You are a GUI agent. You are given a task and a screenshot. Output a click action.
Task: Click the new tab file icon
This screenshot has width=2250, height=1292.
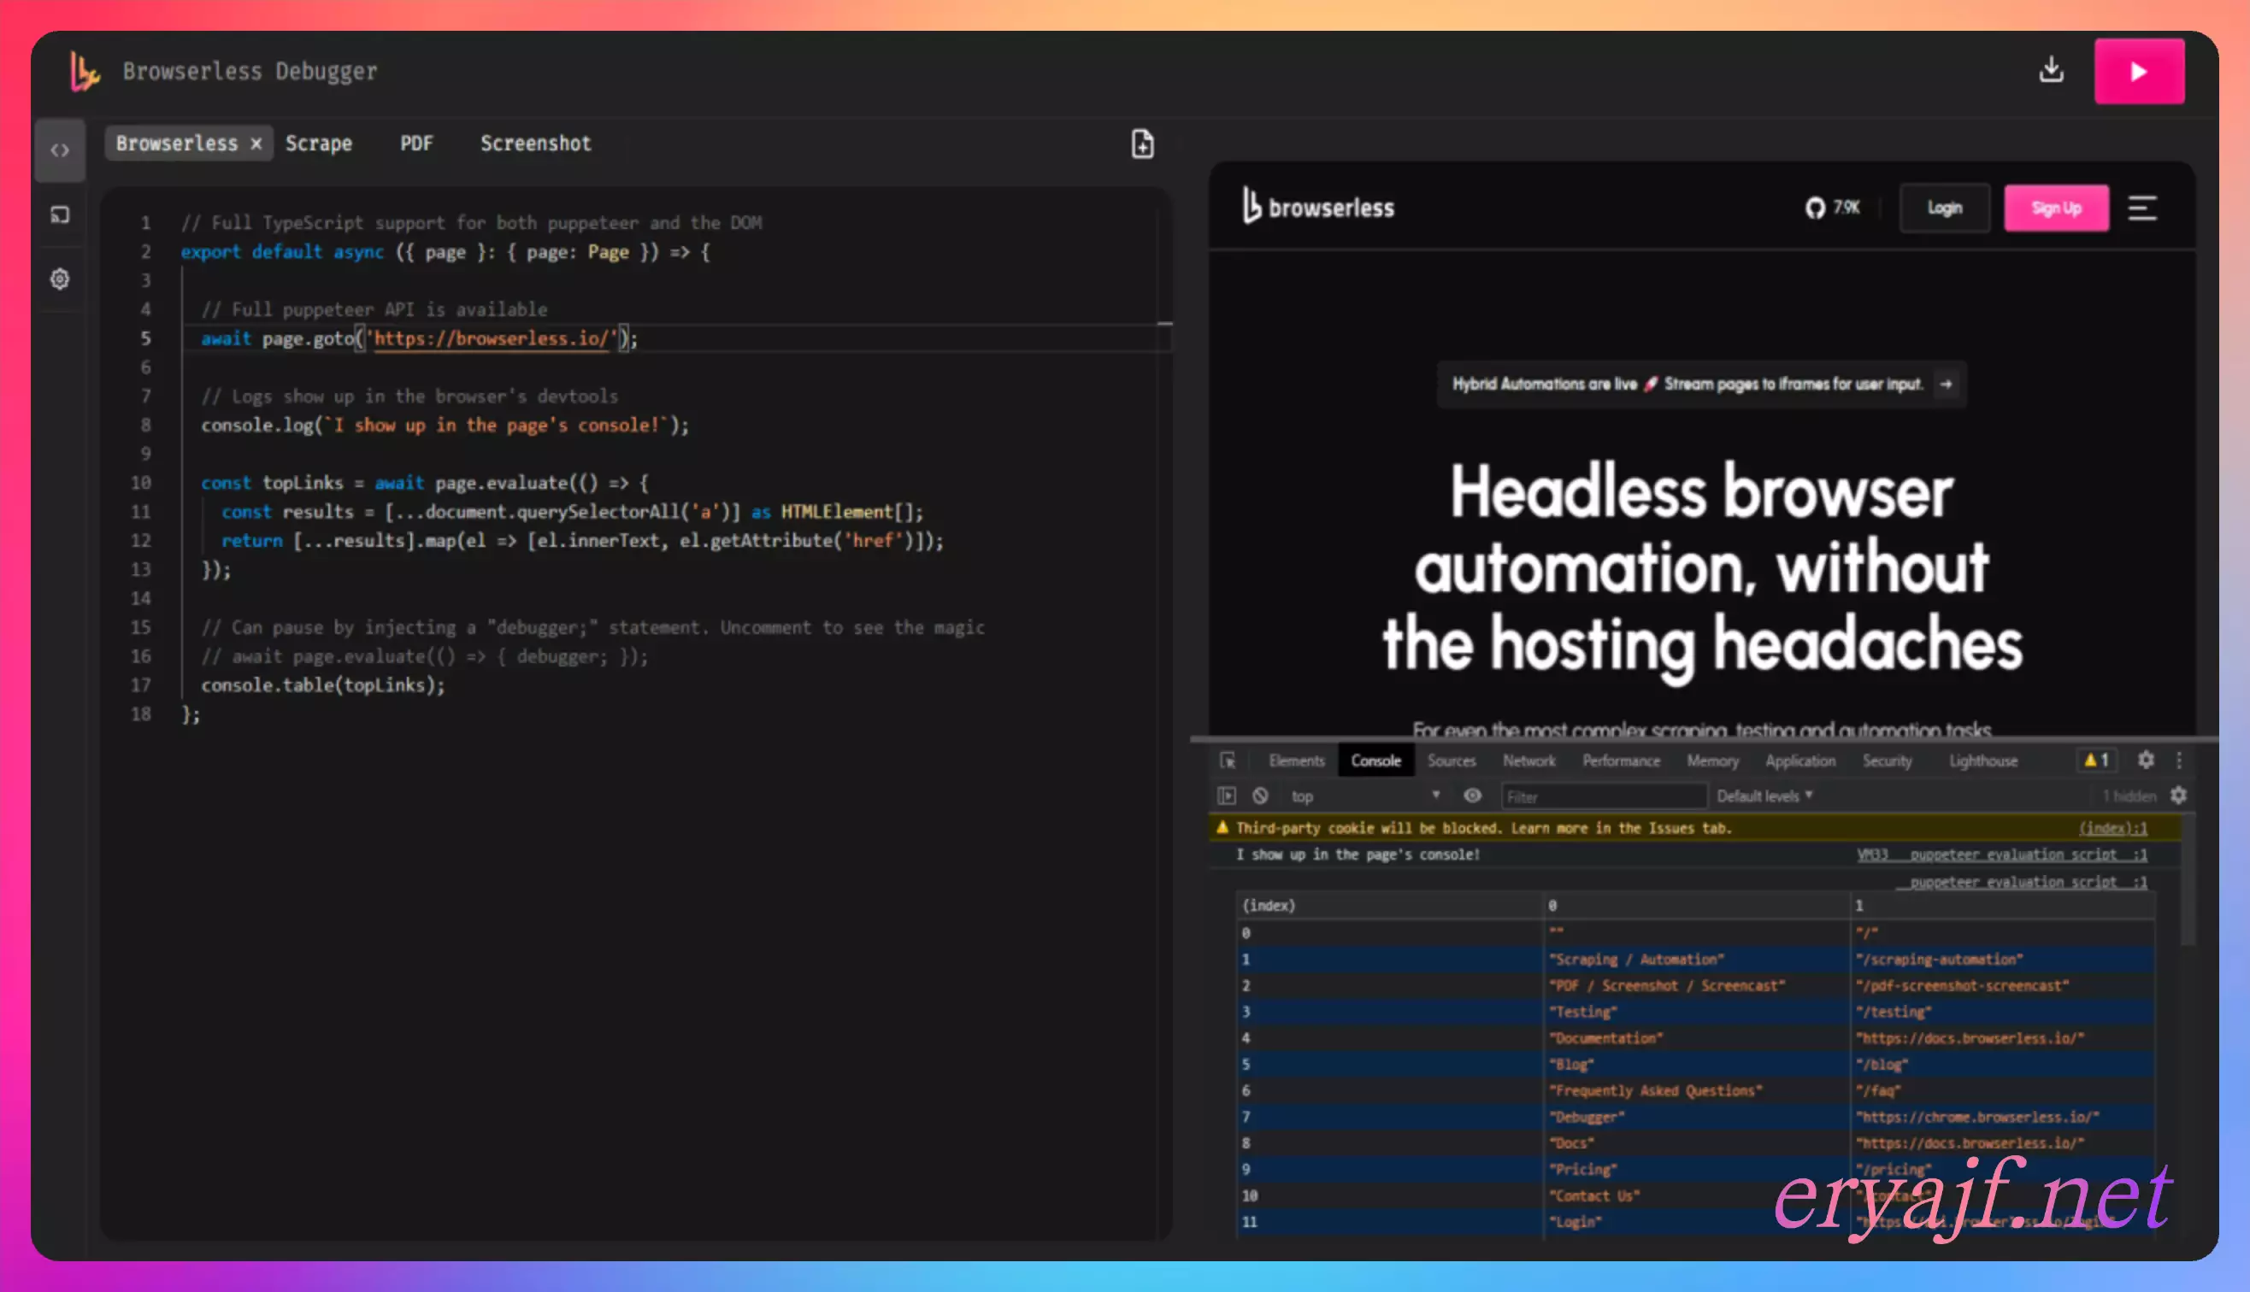click(1142, 144)
